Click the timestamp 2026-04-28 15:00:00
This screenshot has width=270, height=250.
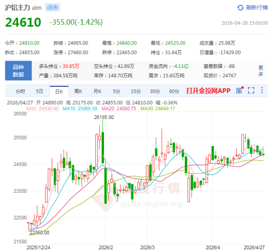pos(244,23)
